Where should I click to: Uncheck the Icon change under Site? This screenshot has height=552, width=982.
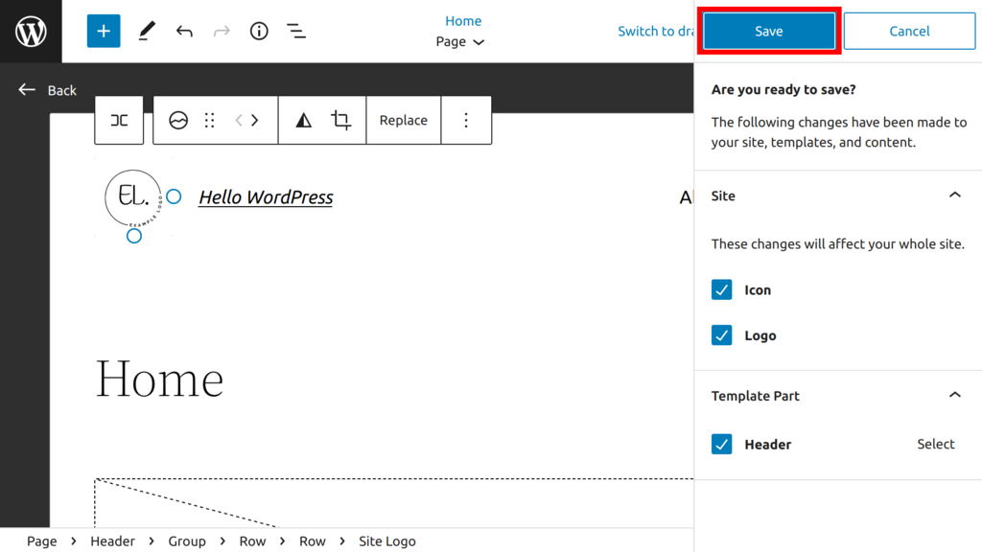721,289
